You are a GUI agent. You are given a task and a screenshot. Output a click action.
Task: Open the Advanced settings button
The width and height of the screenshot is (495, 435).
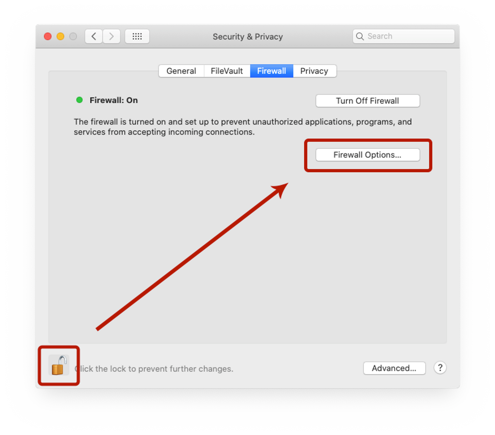pos(394,368)
